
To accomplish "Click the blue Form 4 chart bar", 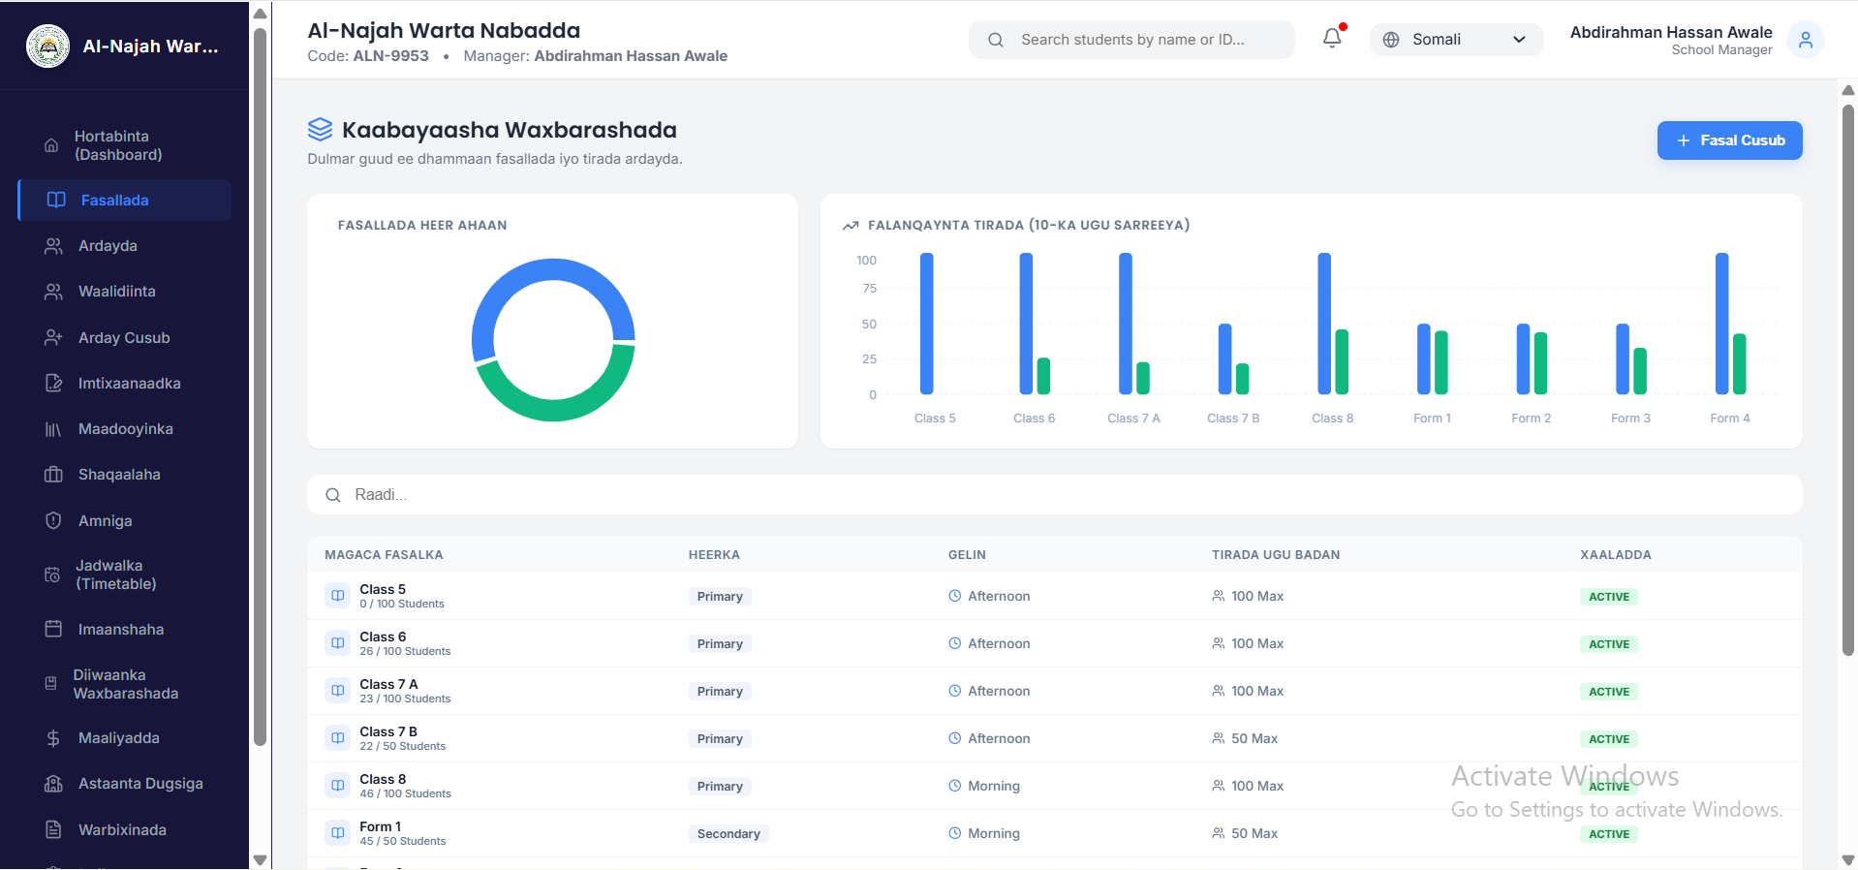I will [x=1721, y=324].
